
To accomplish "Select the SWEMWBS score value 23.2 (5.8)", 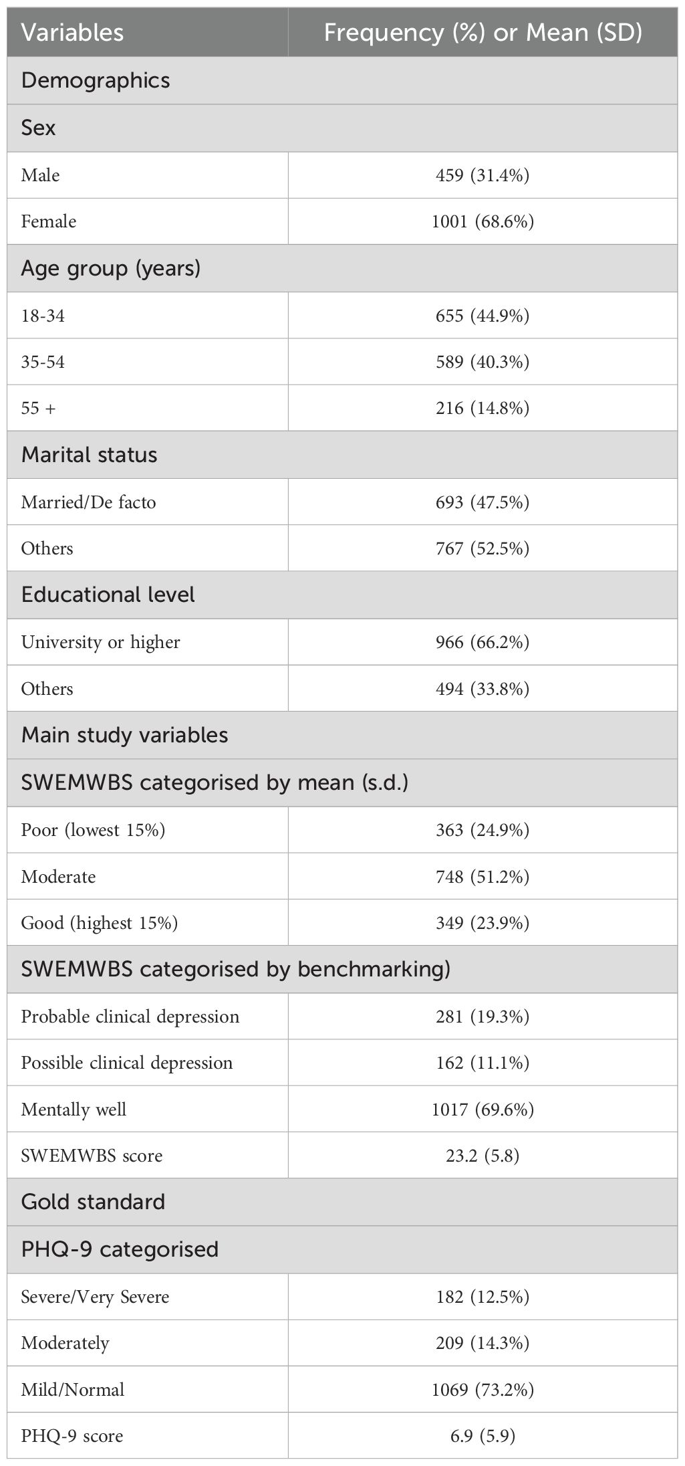I will (483, 1156).
